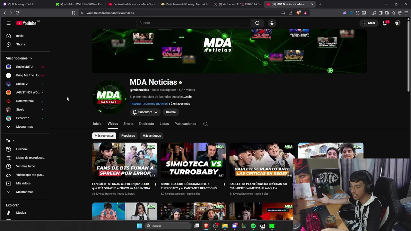This screenshot has width=411, height=231.
Task: Open Brave Wallet icon
Action: point(387,13)
